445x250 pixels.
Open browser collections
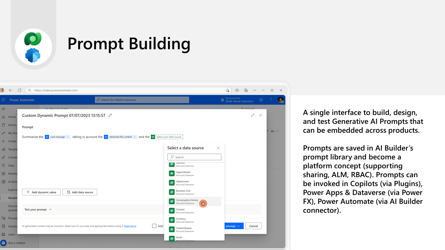pyautogui.click(x=246, y=90)
